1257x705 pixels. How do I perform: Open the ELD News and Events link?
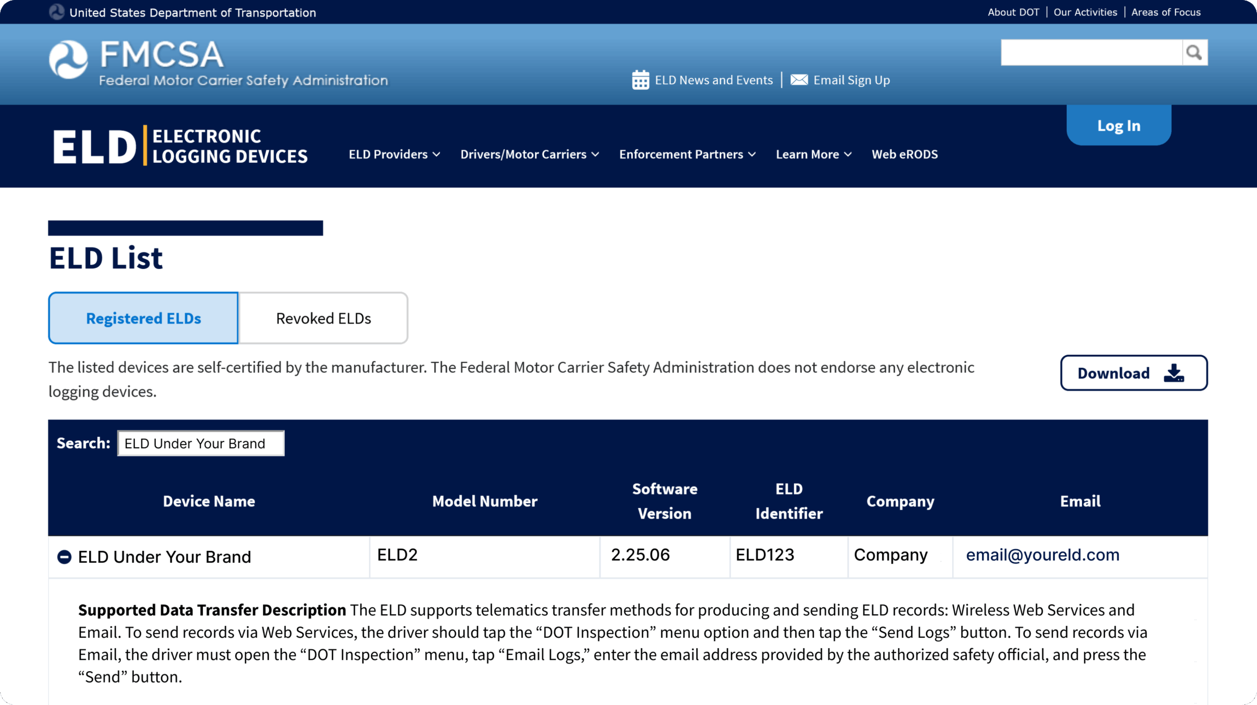click(714, 80)
